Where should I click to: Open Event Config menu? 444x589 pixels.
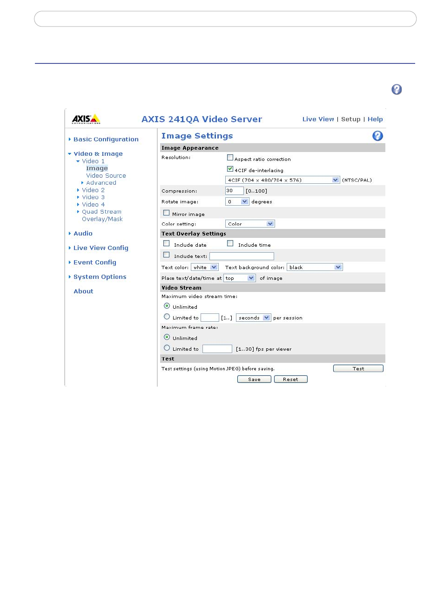click(x=95, y=262)
